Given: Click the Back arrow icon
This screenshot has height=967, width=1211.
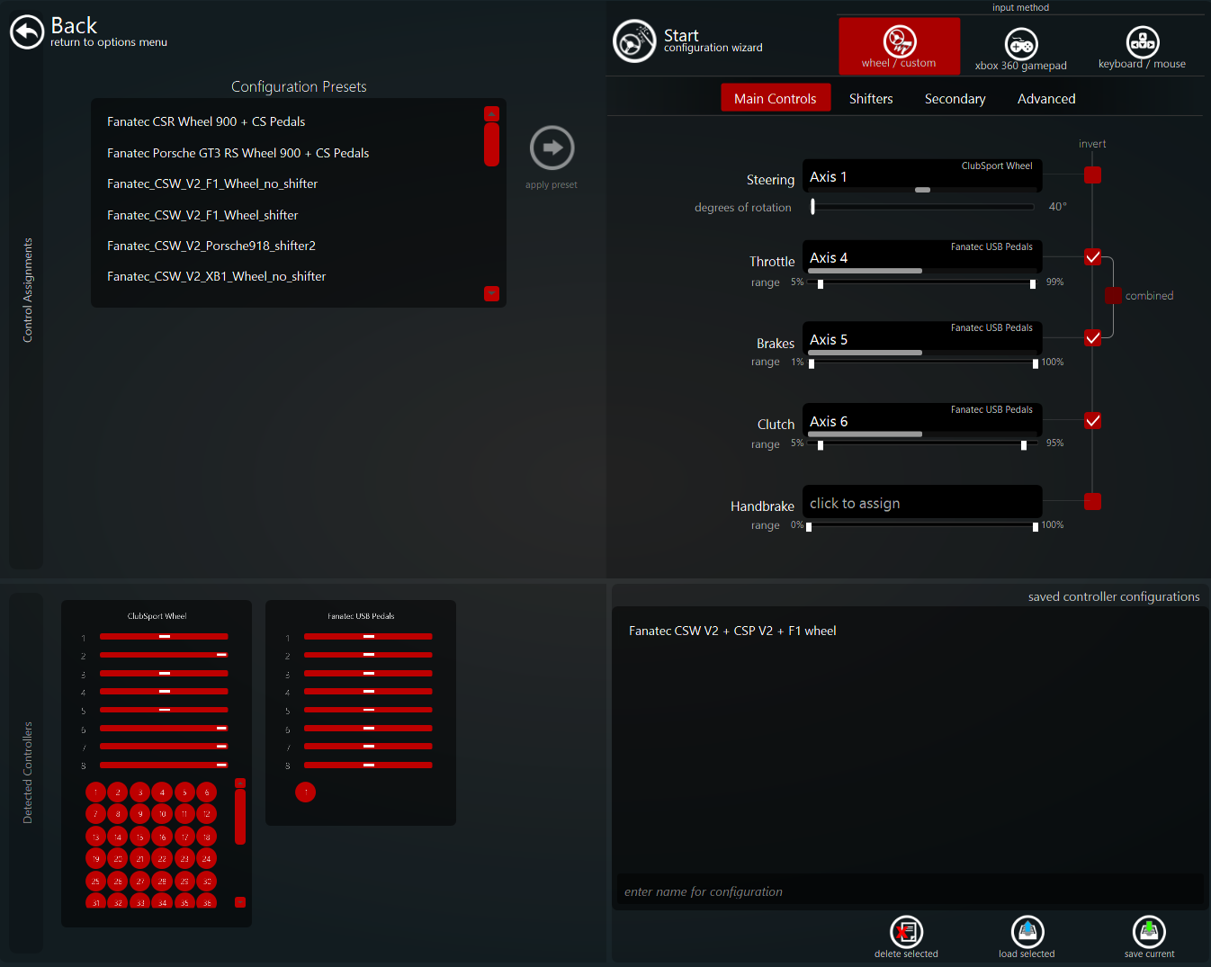Looking at the screenshot, I should [x=27, y=32].
